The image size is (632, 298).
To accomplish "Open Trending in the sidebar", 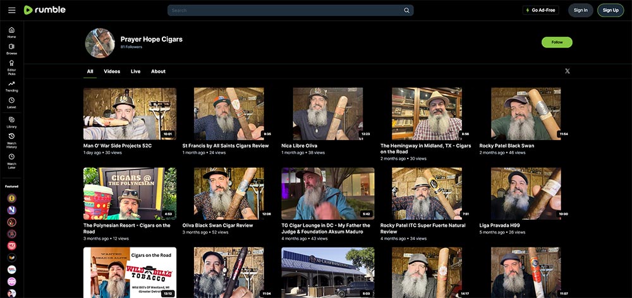I will [x=11, y=86].
